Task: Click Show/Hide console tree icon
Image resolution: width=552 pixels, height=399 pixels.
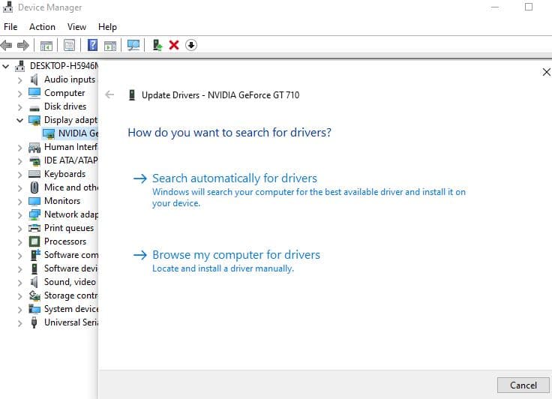Action: coord(46,45)
